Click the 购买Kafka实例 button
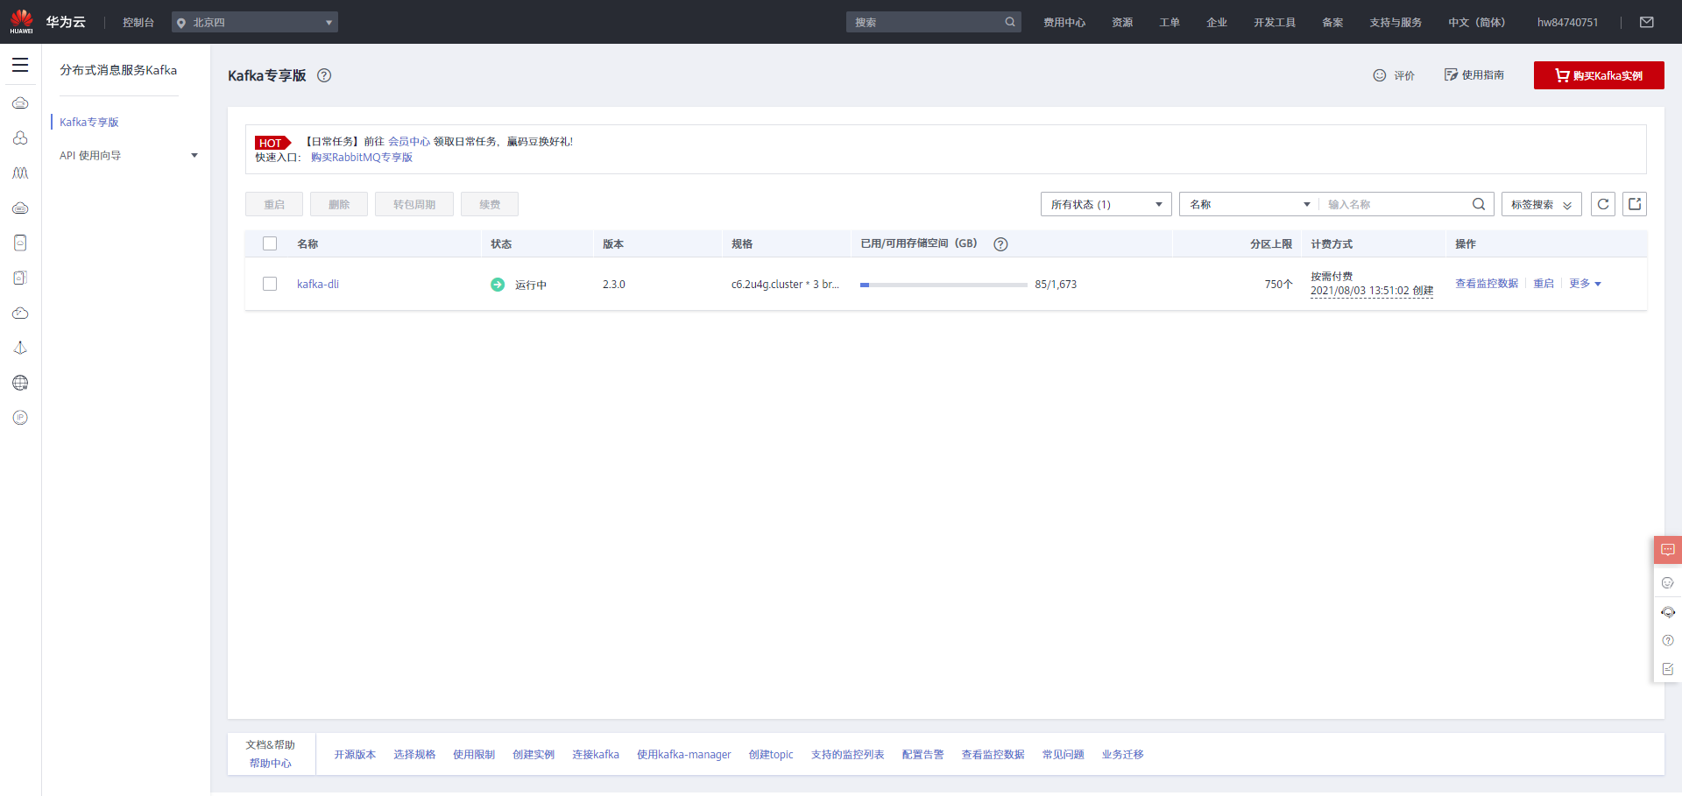1682x796 pixels. 1599,75
